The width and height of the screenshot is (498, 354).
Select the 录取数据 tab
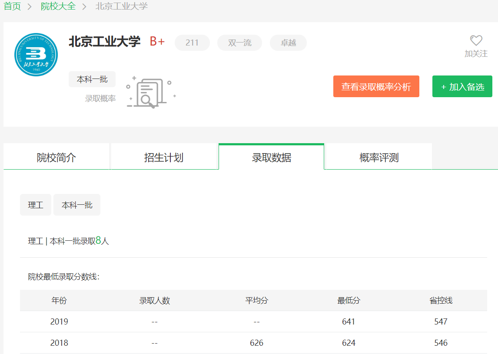tap(272, 157)
